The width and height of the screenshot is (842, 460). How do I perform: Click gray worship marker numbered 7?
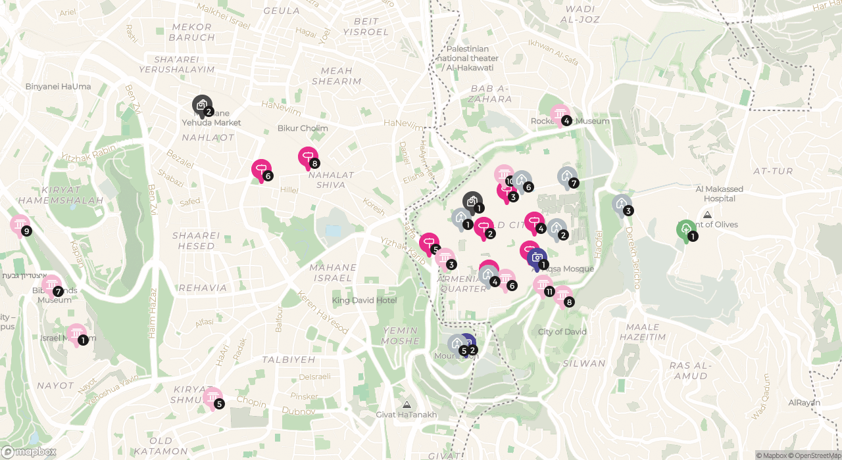tap(567, 177)
